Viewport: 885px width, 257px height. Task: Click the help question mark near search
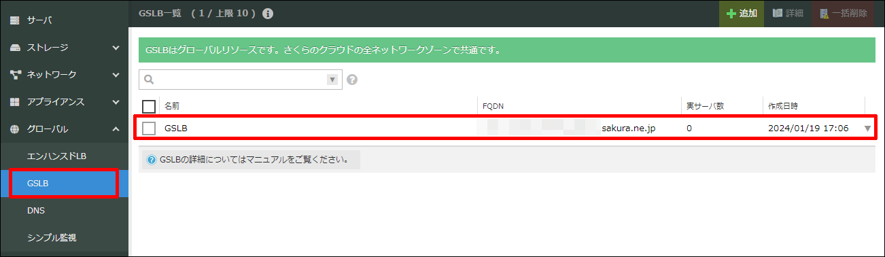point(352,80)
